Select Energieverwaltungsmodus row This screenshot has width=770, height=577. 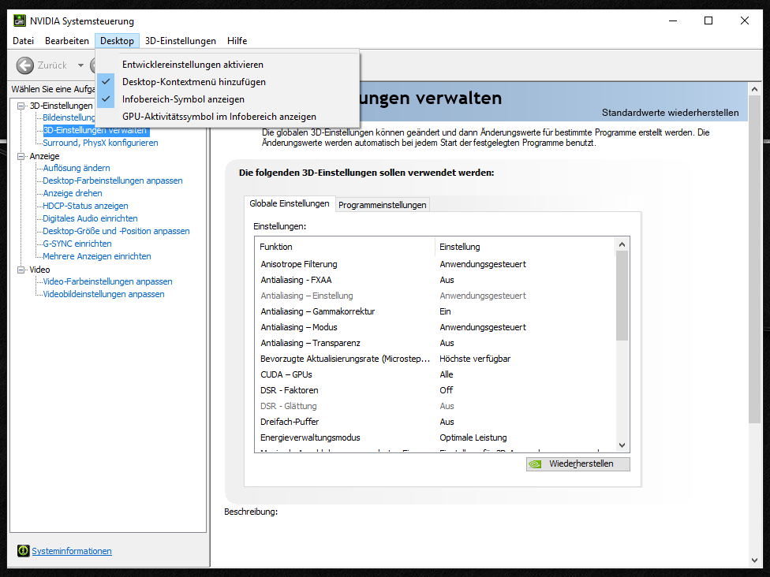pos(435,437)
